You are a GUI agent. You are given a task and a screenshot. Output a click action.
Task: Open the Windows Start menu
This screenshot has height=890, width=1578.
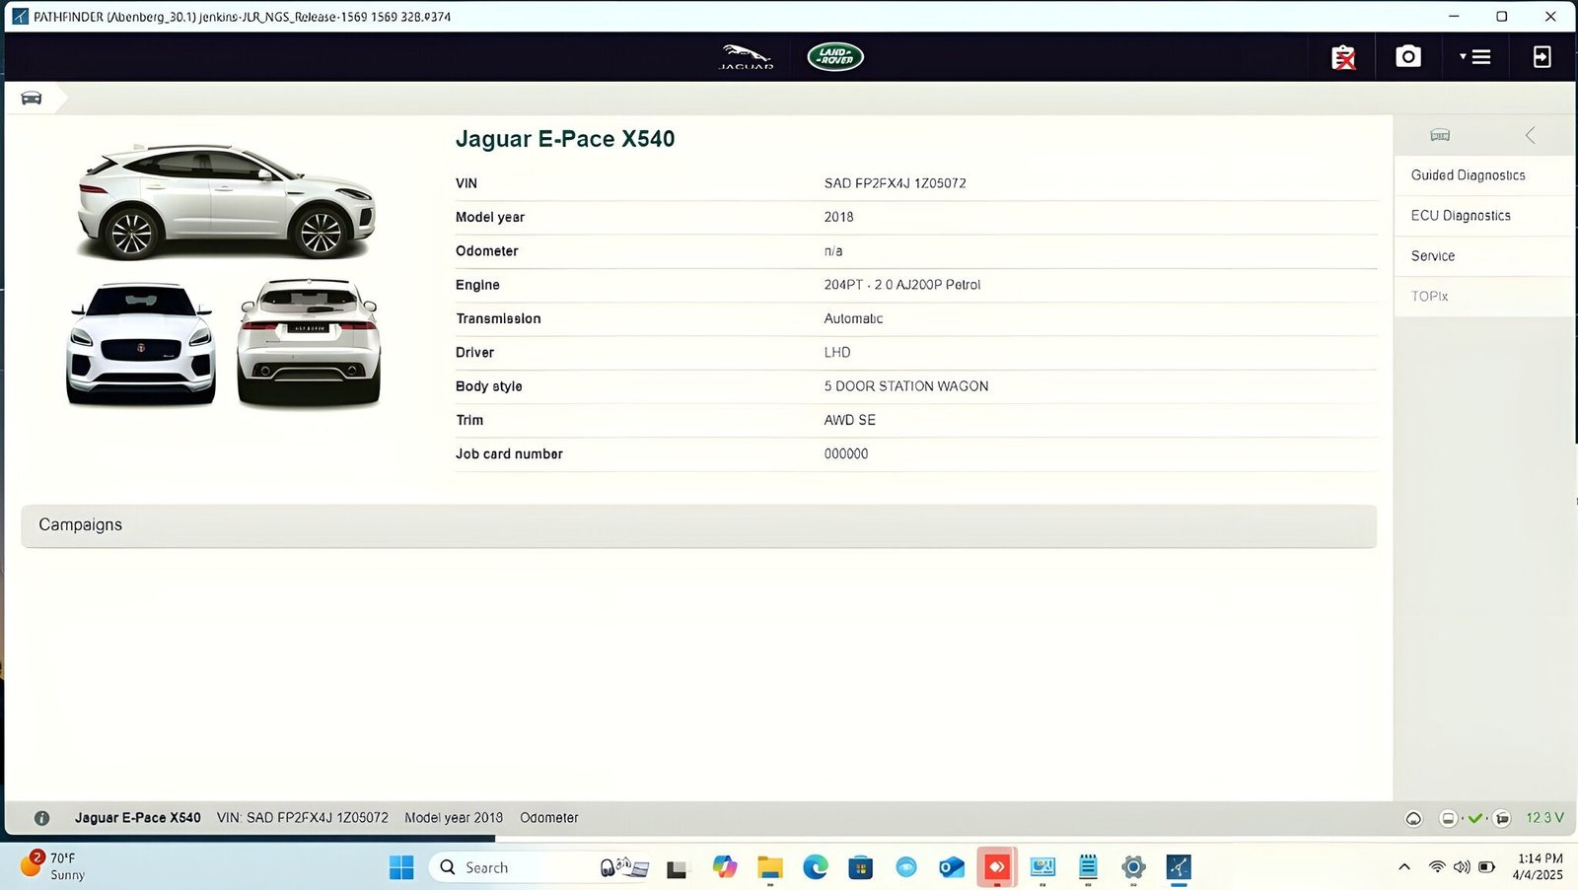[x=401, y=867]
